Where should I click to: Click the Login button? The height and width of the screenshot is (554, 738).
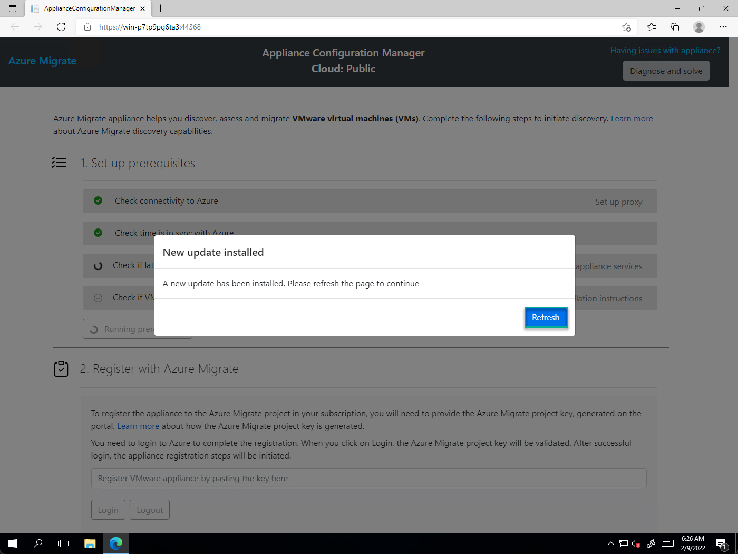click(x=108, y=510)
